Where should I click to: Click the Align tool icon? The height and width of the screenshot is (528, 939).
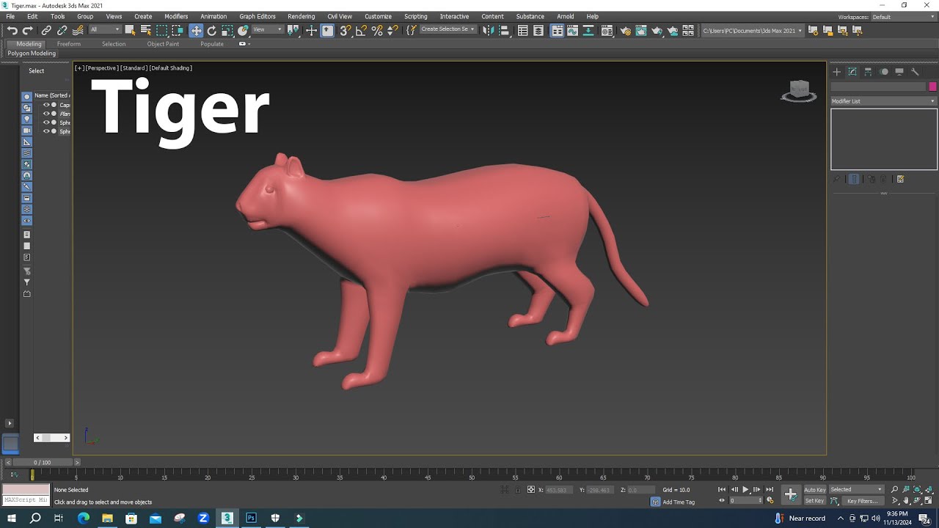coord(504,30)
